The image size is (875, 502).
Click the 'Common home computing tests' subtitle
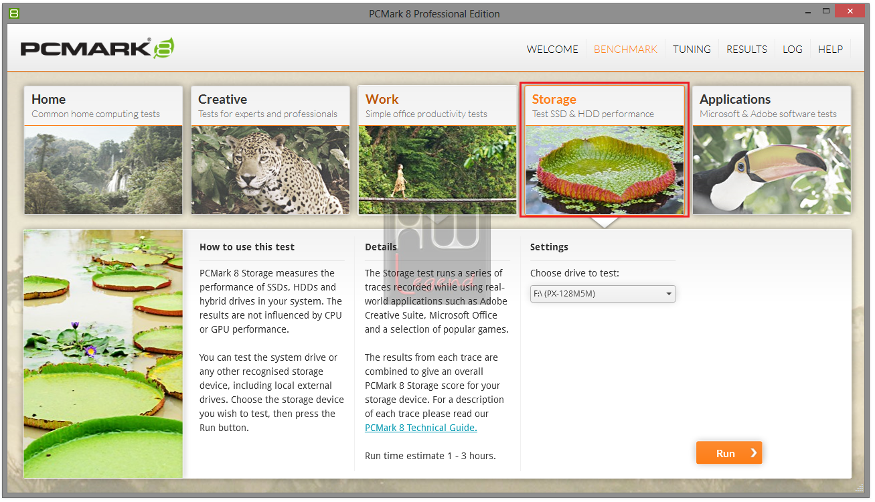click(96, 114)
